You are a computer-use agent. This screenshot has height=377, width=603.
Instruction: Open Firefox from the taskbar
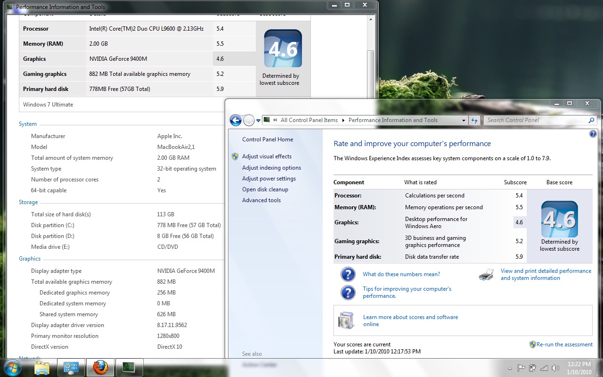(x=100, y=367)
